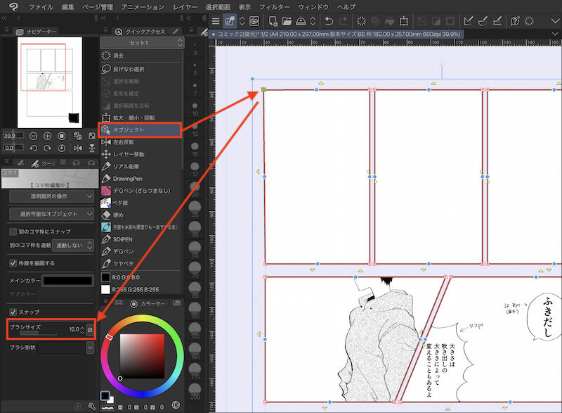Click the undo arrow icon
The image size is (562, 413).
(329, 21)
